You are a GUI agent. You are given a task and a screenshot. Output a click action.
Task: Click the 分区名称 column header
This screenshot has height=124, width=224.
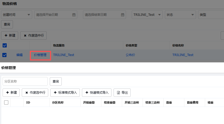pos(58,102)
